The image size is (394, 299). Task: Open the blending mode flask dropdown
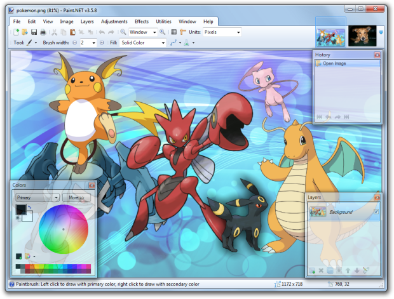point(189,43)
